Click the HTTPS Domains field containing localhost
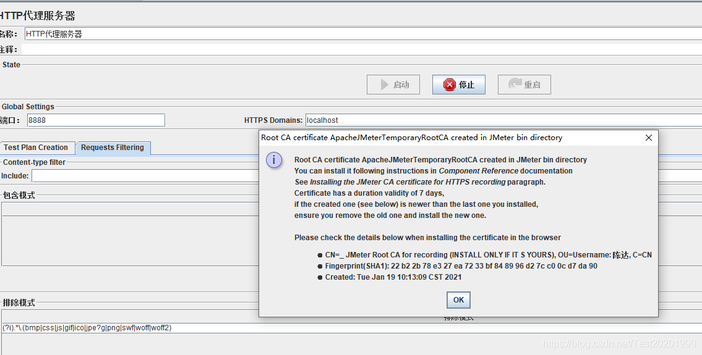Viewport: 702px width, 355px height. point(503,120)
